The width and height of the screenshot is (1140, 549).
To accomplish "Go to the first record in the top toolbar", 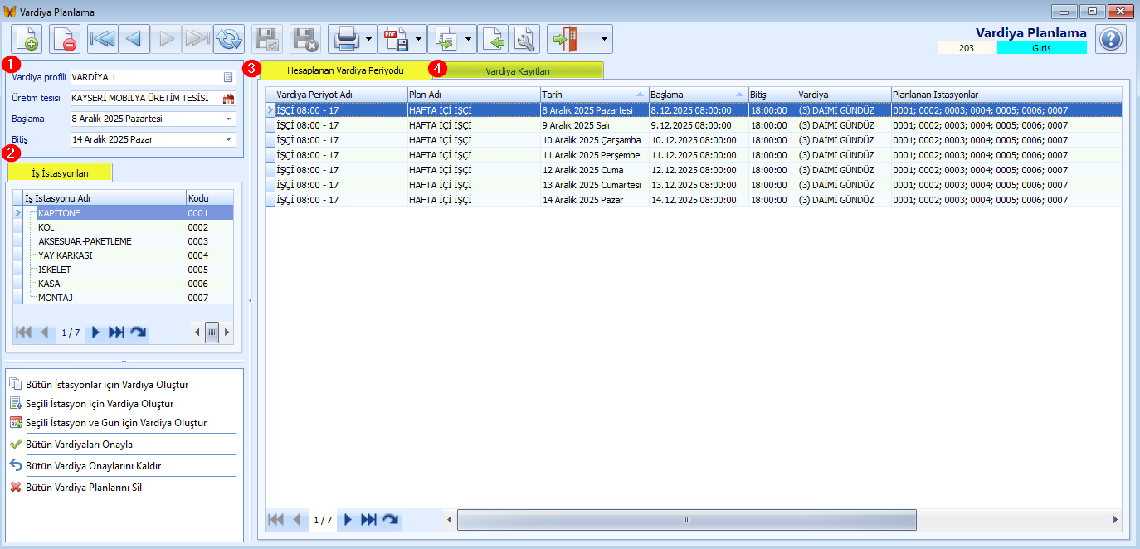I will click(103, 39).
